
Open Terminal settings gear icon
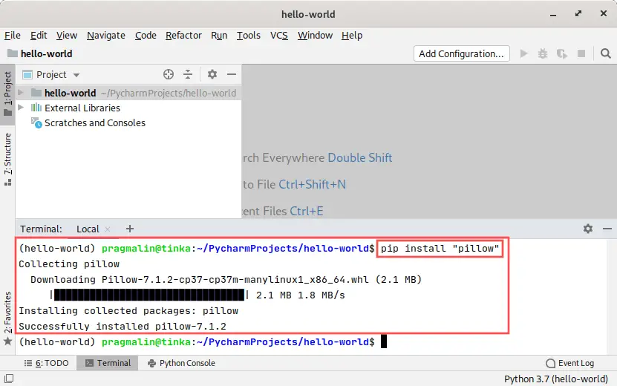[x=588, y=229]
